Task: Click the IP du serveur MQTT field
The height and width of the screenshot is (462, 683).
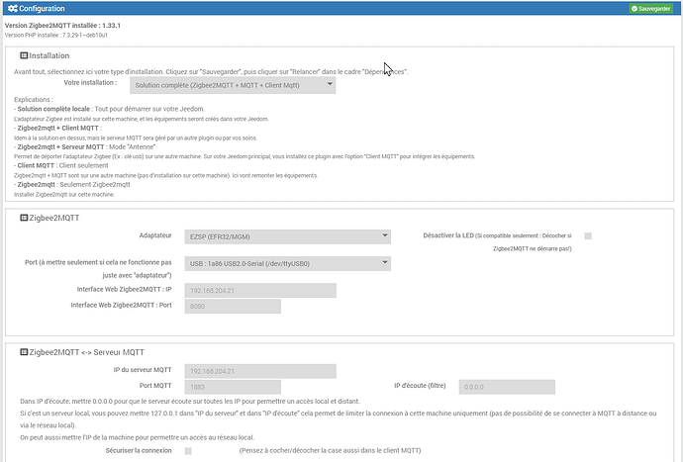Action: [x=260, y=371]
